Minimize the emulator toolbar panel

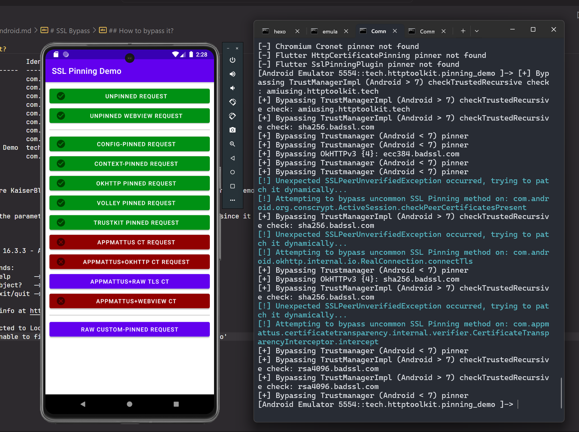(x=228, y=48)
